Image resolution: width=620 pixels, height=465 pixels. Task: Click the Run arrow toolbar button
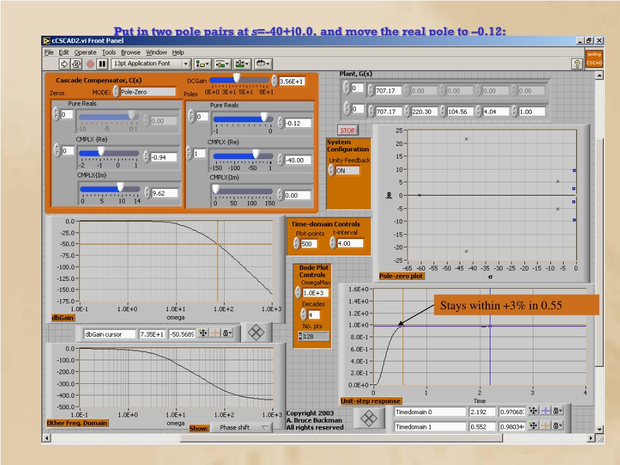click(x=64, y=64)
